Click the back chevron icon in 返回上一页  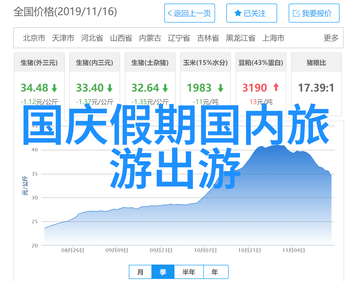tap(170, 13)
